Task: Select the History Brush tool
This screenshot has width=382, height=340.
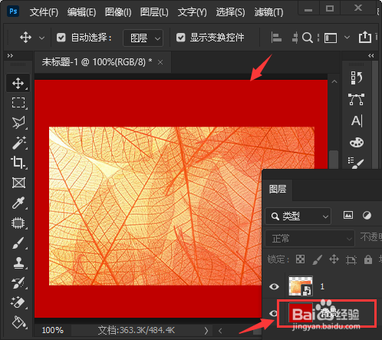Action: (x=18, y=283)
